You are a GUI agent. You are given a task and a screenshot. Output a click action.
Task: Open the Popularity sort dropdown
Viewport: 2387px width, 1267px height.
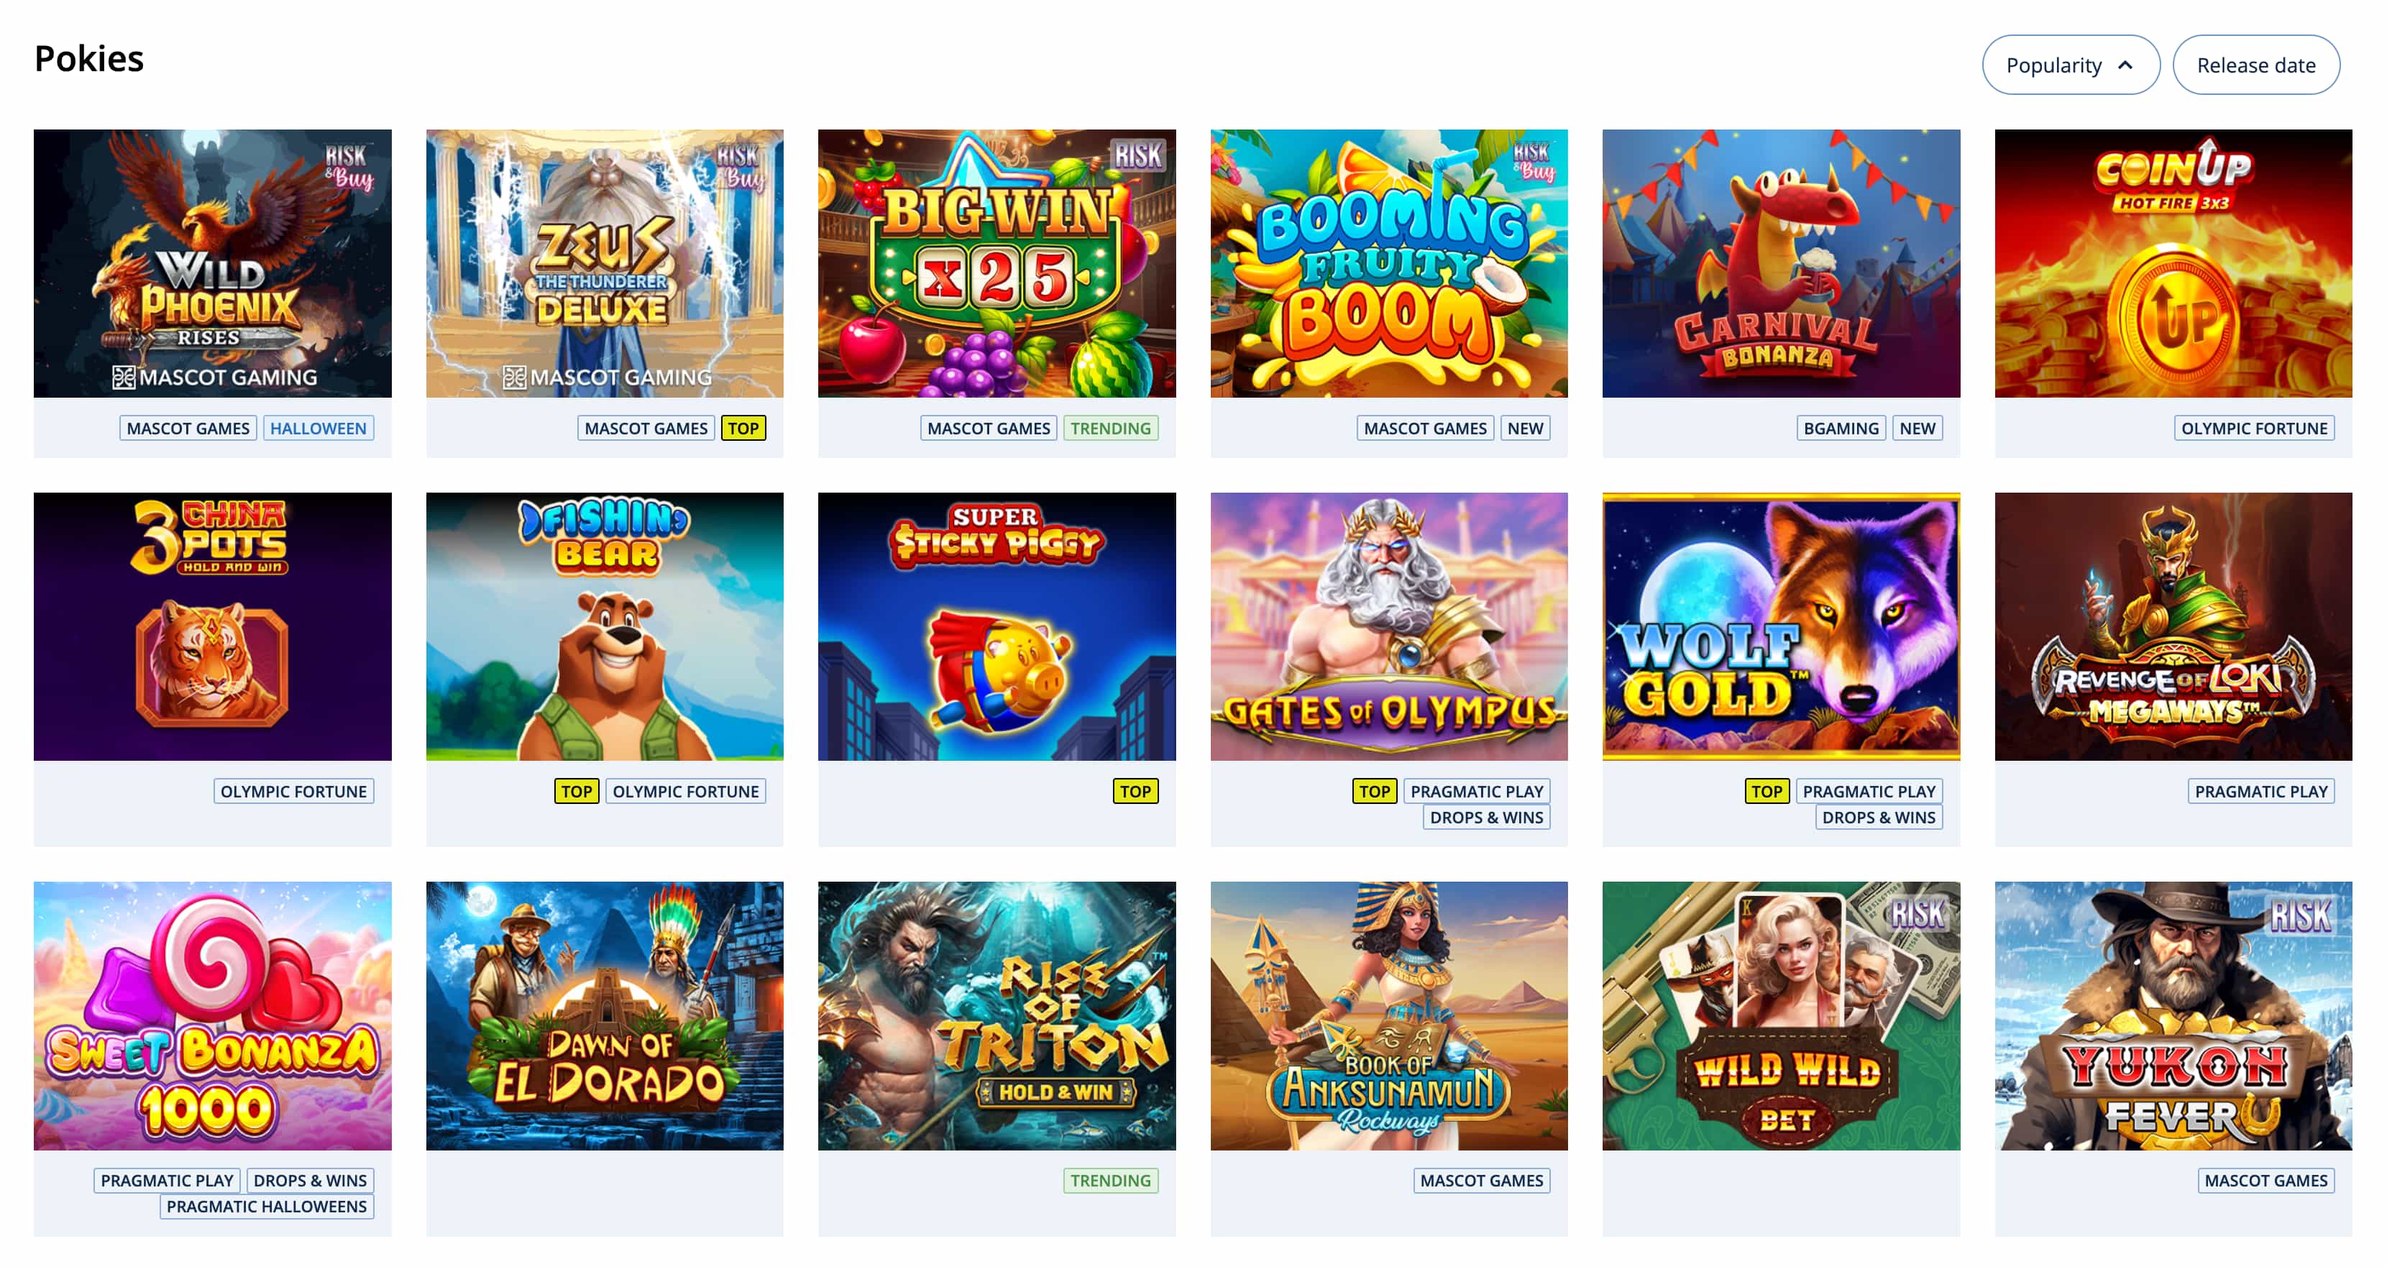pos(2070,65)
